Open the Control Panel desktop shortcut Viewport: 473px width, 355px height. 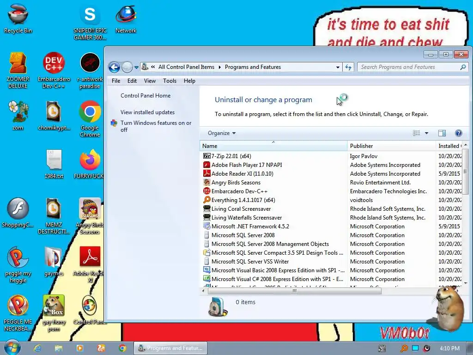pyautogui.click(x=89, y=310)
